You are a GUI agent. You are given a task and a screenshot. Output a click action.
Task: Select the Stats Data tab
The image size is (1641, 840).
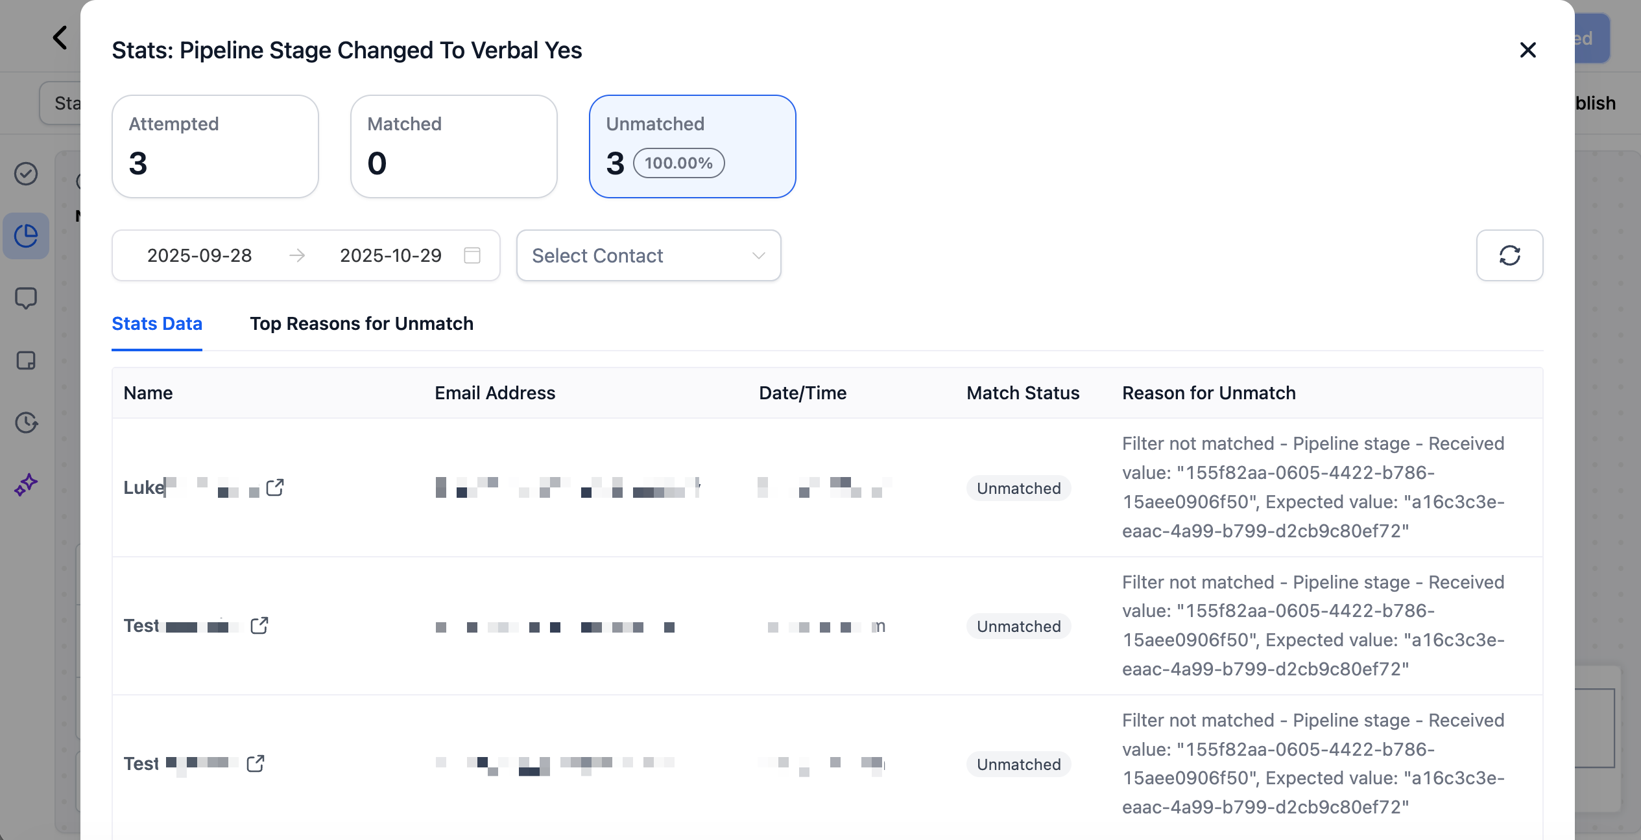tap(157, 323)
